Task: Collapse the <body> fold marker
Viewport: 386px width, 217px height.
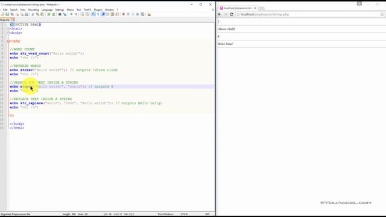Action: pos(8,33)
